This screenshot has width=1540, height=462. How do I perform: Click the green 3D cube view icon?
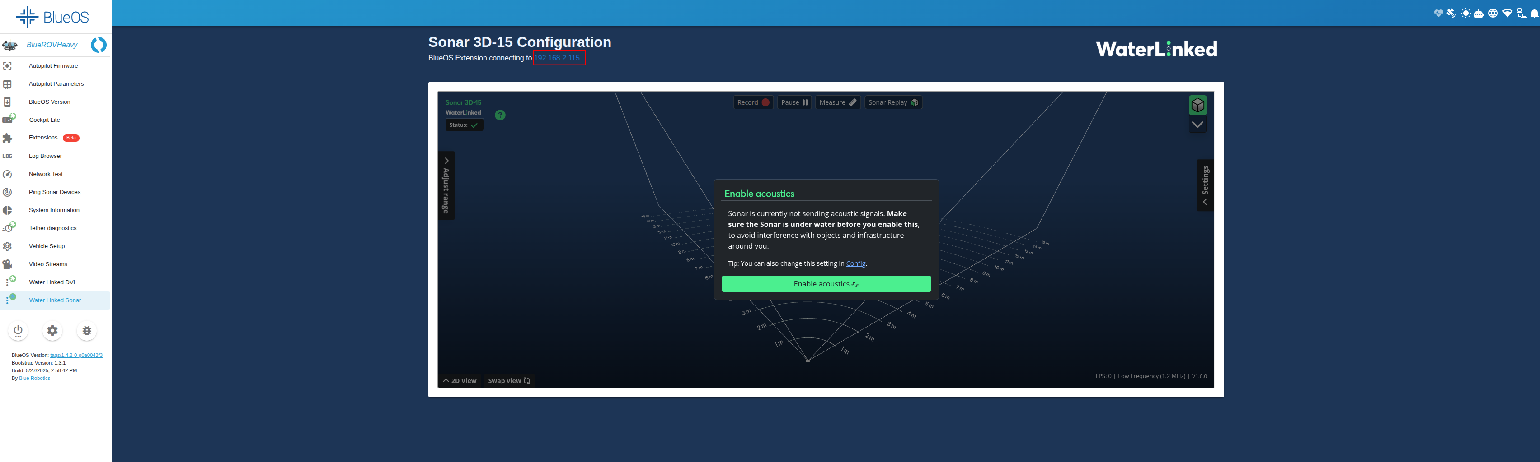pyautogui.click(x=1197, y=105)
